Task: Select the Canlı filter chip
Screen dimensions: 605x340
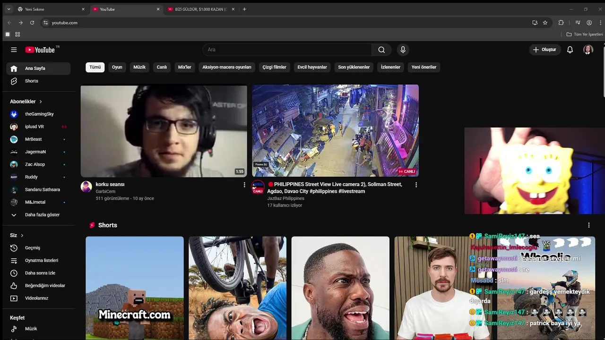Action: 162,67
